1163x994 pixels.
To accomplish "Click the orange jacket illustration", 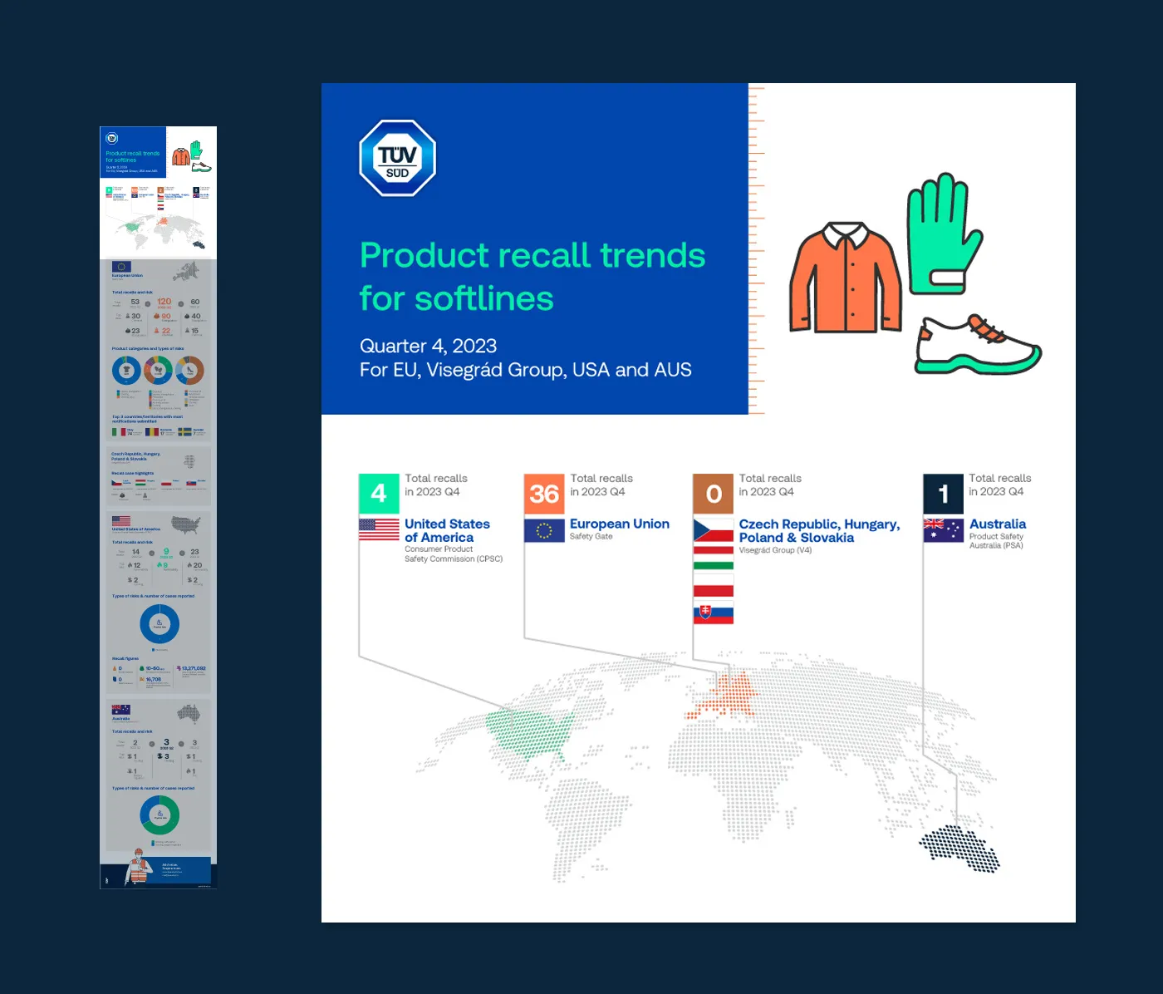I will coord(846,278).
